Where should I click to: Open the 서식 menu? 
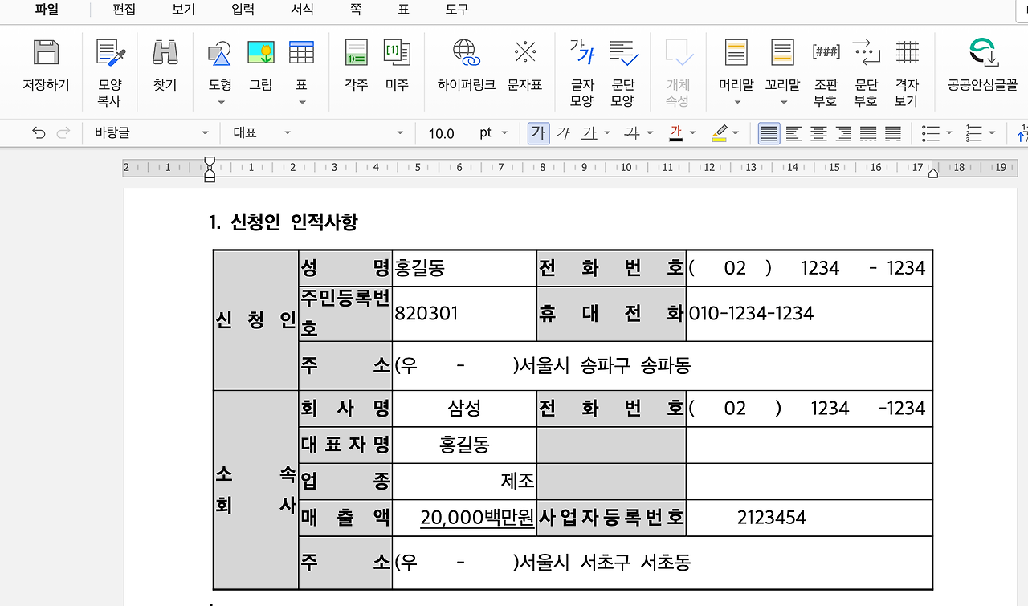[x=302, y=10]
